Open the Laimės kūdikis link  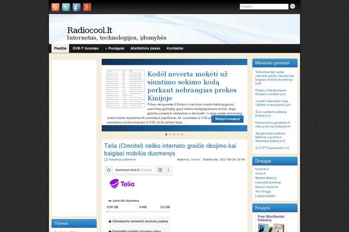[x=265, y=196]
